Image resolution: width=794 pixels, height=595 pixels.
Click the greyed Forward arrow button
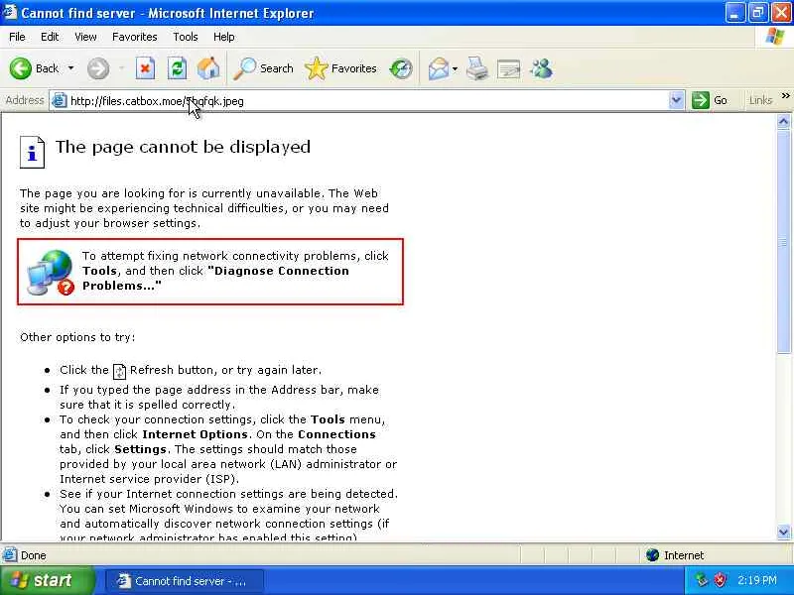pos(97,68)
